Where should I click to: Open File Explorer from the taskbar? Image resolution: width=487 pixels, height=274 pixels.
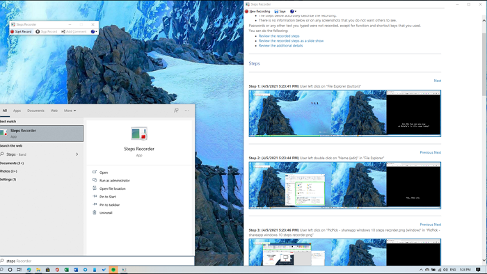(38, 270)
